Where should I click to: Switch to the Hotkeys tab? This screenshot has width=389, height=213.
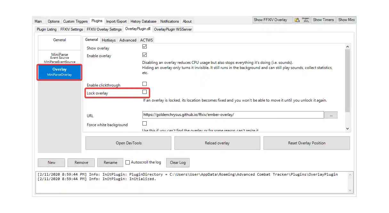point(109,40)
